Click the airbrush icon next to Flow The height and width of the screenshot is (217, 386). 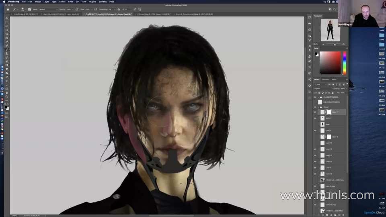tap(96, 9)
